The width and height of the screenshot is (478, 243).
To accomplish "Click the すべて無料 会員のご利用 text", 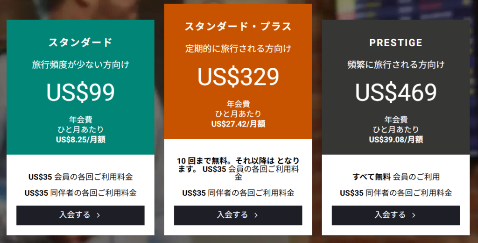I will pos(396,177).
